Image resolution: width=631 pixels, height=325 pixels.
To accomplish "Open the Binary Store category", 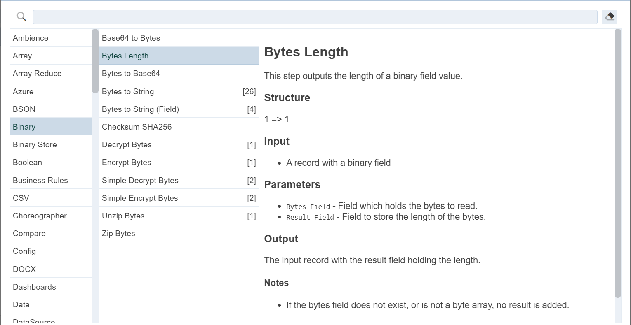I will click(x=35, y=145).
